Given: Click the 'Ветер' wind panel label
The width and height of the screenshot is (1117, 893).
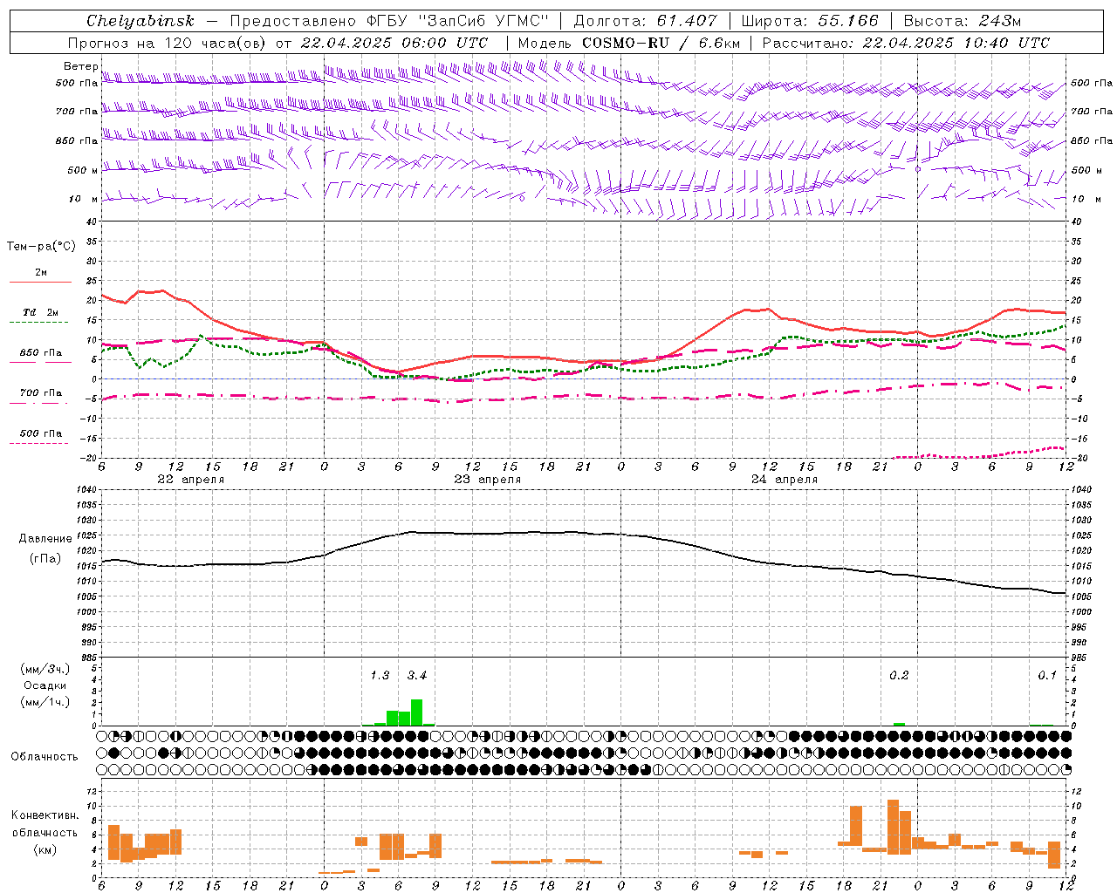Looking at the screenshot, I should coord(81,66).
